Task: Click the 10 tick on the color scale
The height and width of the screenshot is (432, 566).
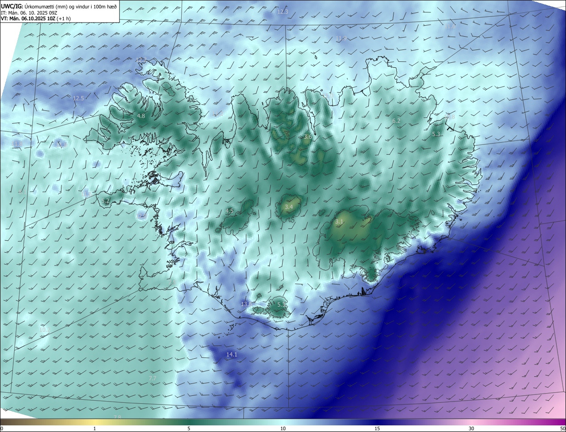Action: pyautogui.click(x=283, y=428)
